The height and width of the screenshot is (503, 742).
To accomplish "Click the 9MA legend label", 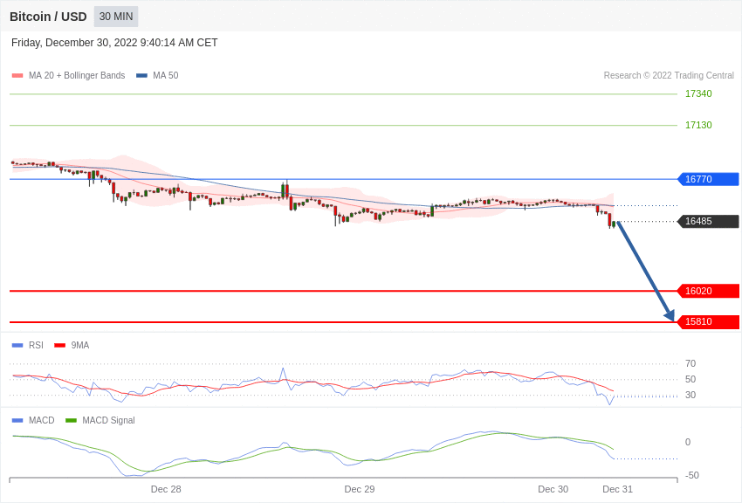I will tap(80, 346).
